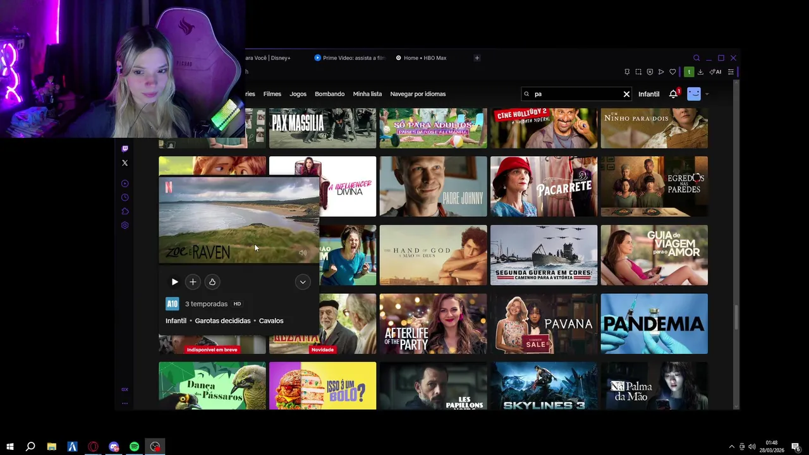809x455 pixels.
Task: Switch to the Prime Video tab
Action: (x=350, y=58)
